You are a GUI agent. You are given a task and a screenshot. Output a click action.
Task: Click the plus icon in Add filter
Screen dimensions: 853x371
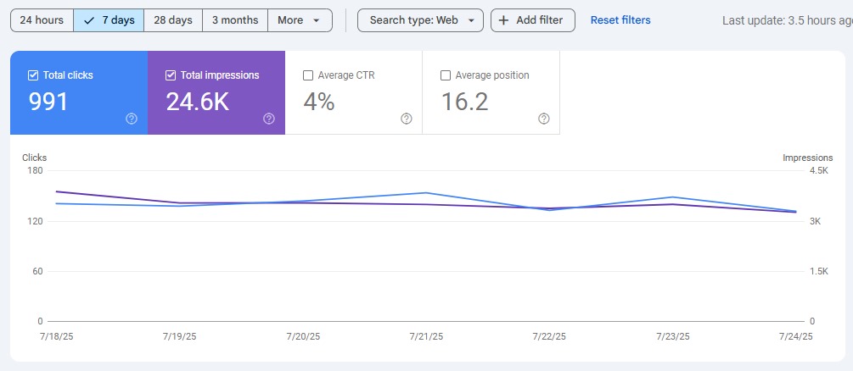click(503, 20)
